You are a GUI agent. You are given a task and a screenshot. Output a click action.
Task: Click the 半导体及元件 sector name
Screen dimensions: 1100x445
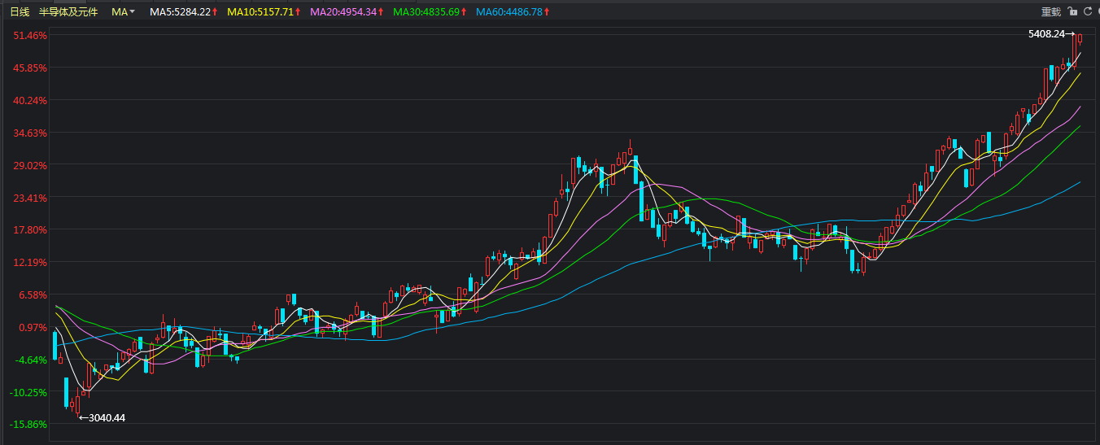point(68,12)
